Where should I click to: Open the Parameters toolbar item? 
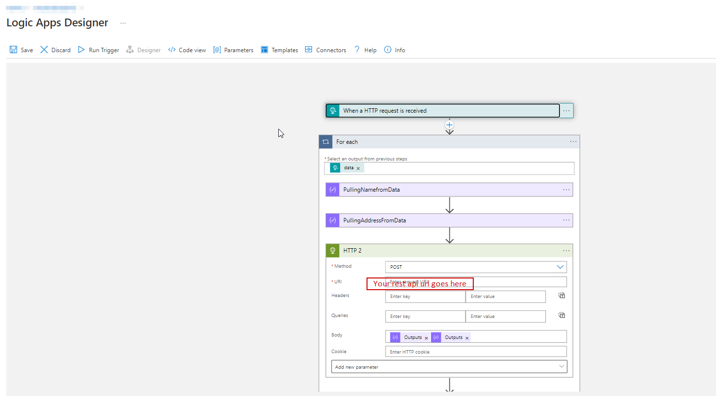point(233,50)
